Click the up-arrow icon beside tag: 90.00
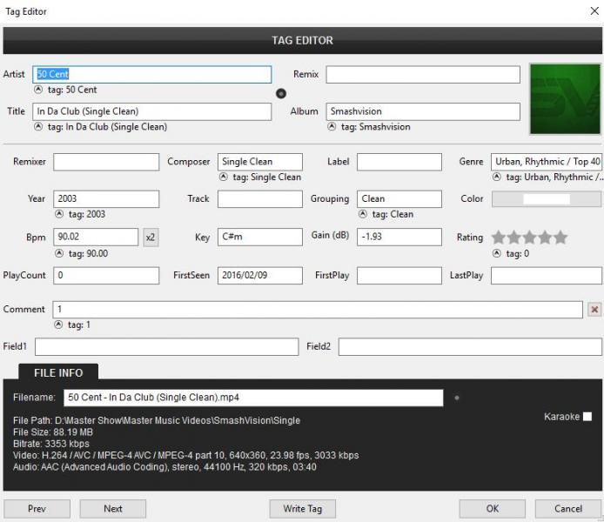 tap(59, 253)
